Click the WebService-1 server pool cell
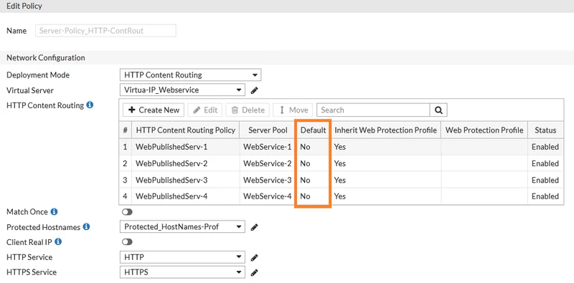Screen dimensions: 574x283 pyautogui.click(x=267, y=147)
